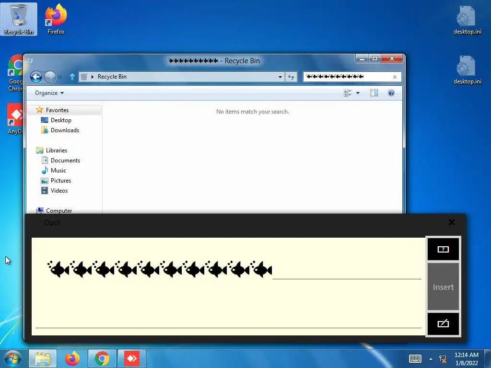Select the Recycle Bin desktop icon
This screenshot has width=491, height=368.
(x=19, y=19)
